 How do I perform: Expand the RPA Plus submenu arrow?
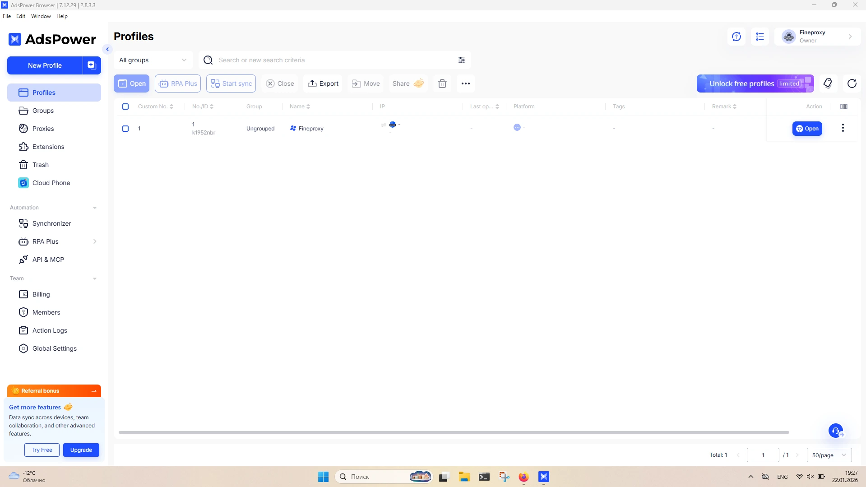pos(95,241)
